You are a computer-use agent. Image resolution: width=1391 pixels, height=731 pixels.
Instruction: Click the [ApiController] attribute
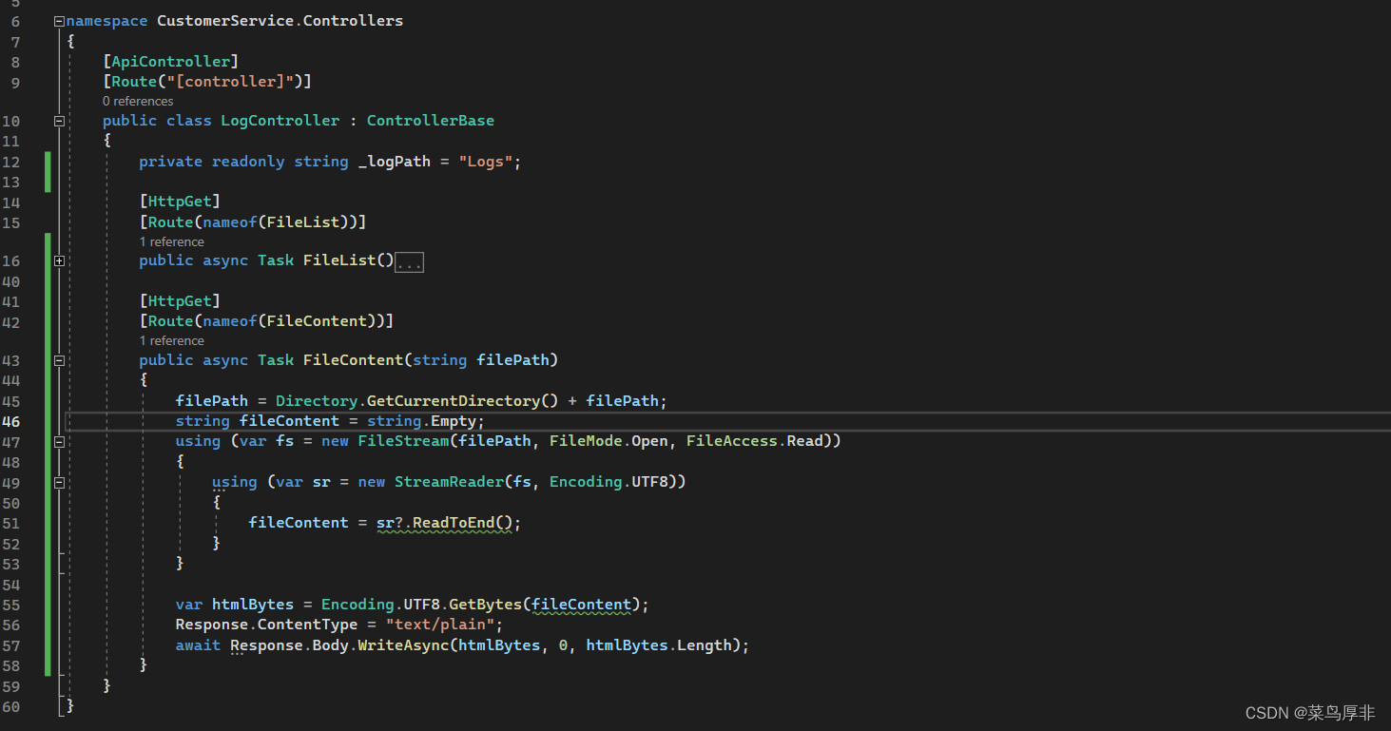[x=171, y=62]
